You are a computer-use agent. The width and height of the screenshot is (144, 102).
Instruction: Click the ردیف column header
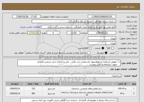point(134,84)
